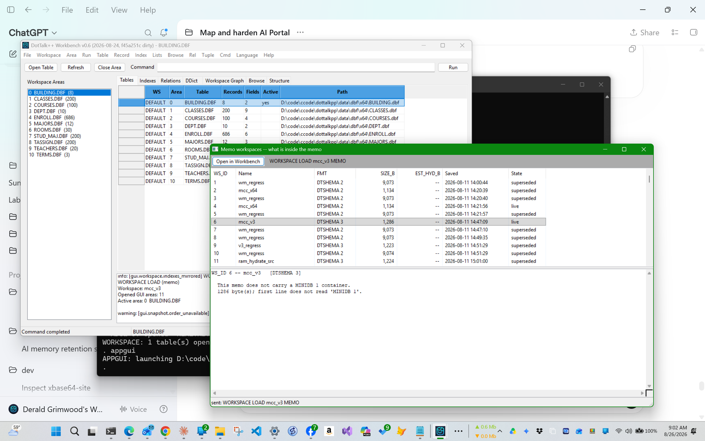The image size is (705, 441).
Task: Click the Saved column header in memo window
Action: tap(475, 173)
